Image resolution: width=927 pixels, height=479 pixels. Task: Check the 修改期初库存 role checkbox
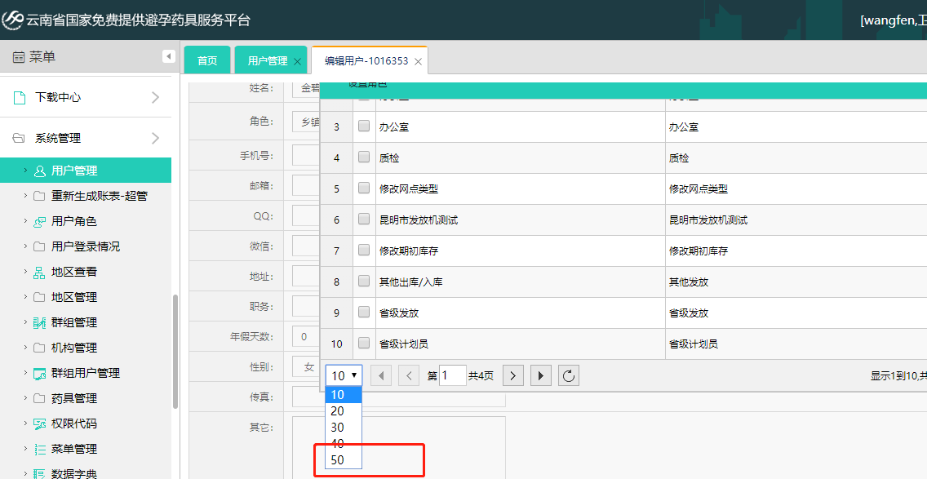[364, 251]
